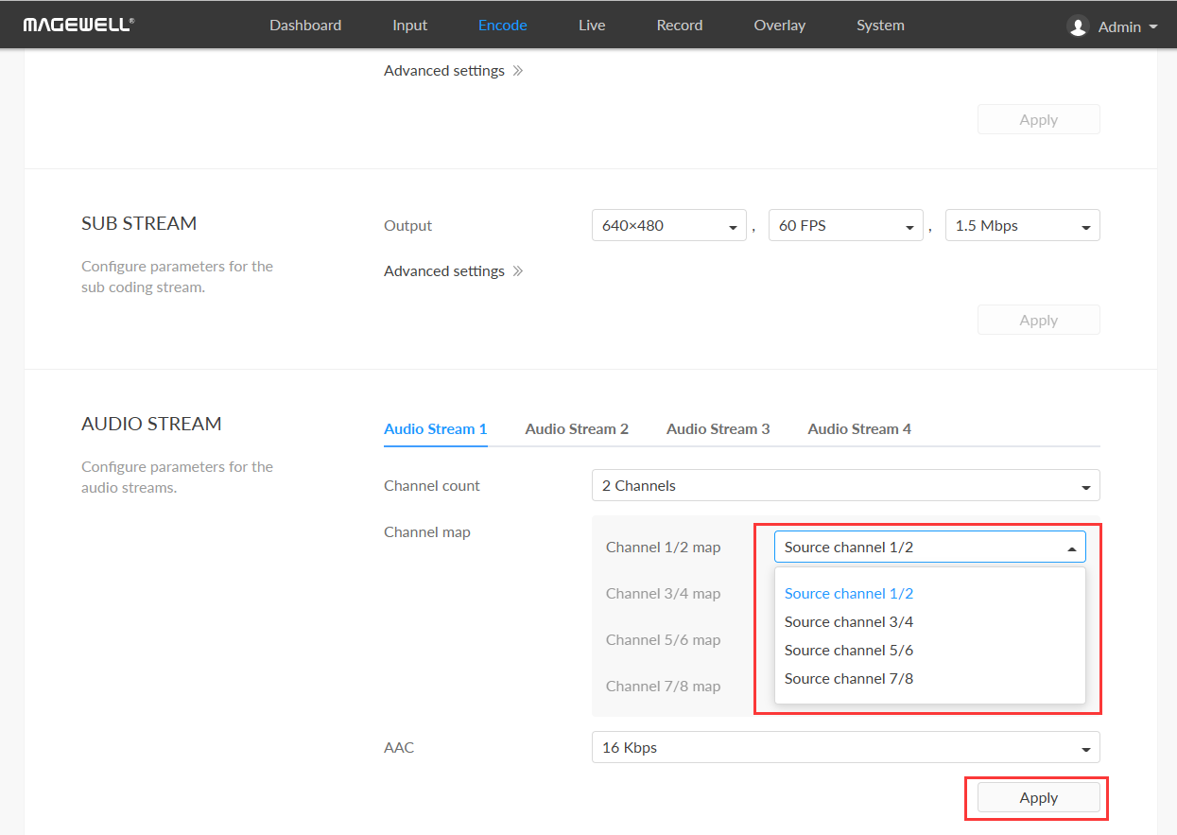Collapse the Channel 1/2 map combo box

[x=930, y=548]
